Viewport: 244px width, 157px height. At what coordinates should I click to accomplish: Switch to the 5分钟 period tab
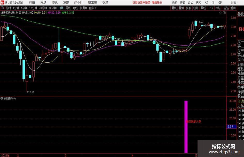coord(24,8)
